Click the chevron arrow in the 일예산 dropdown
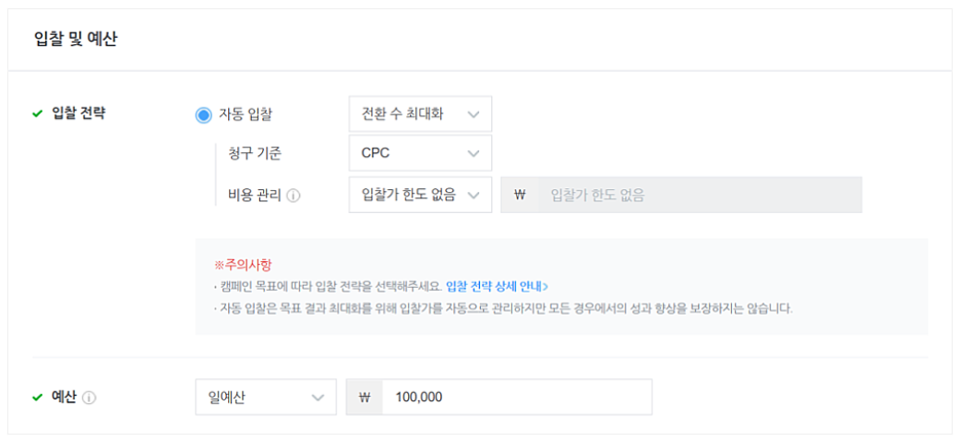Viewport: 960px width, 441px height. coord(318,398)
